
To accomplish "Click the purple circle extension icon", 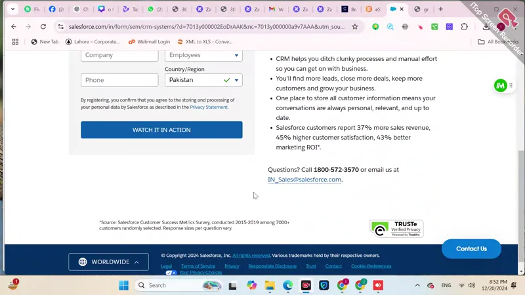I will point(450,26).
